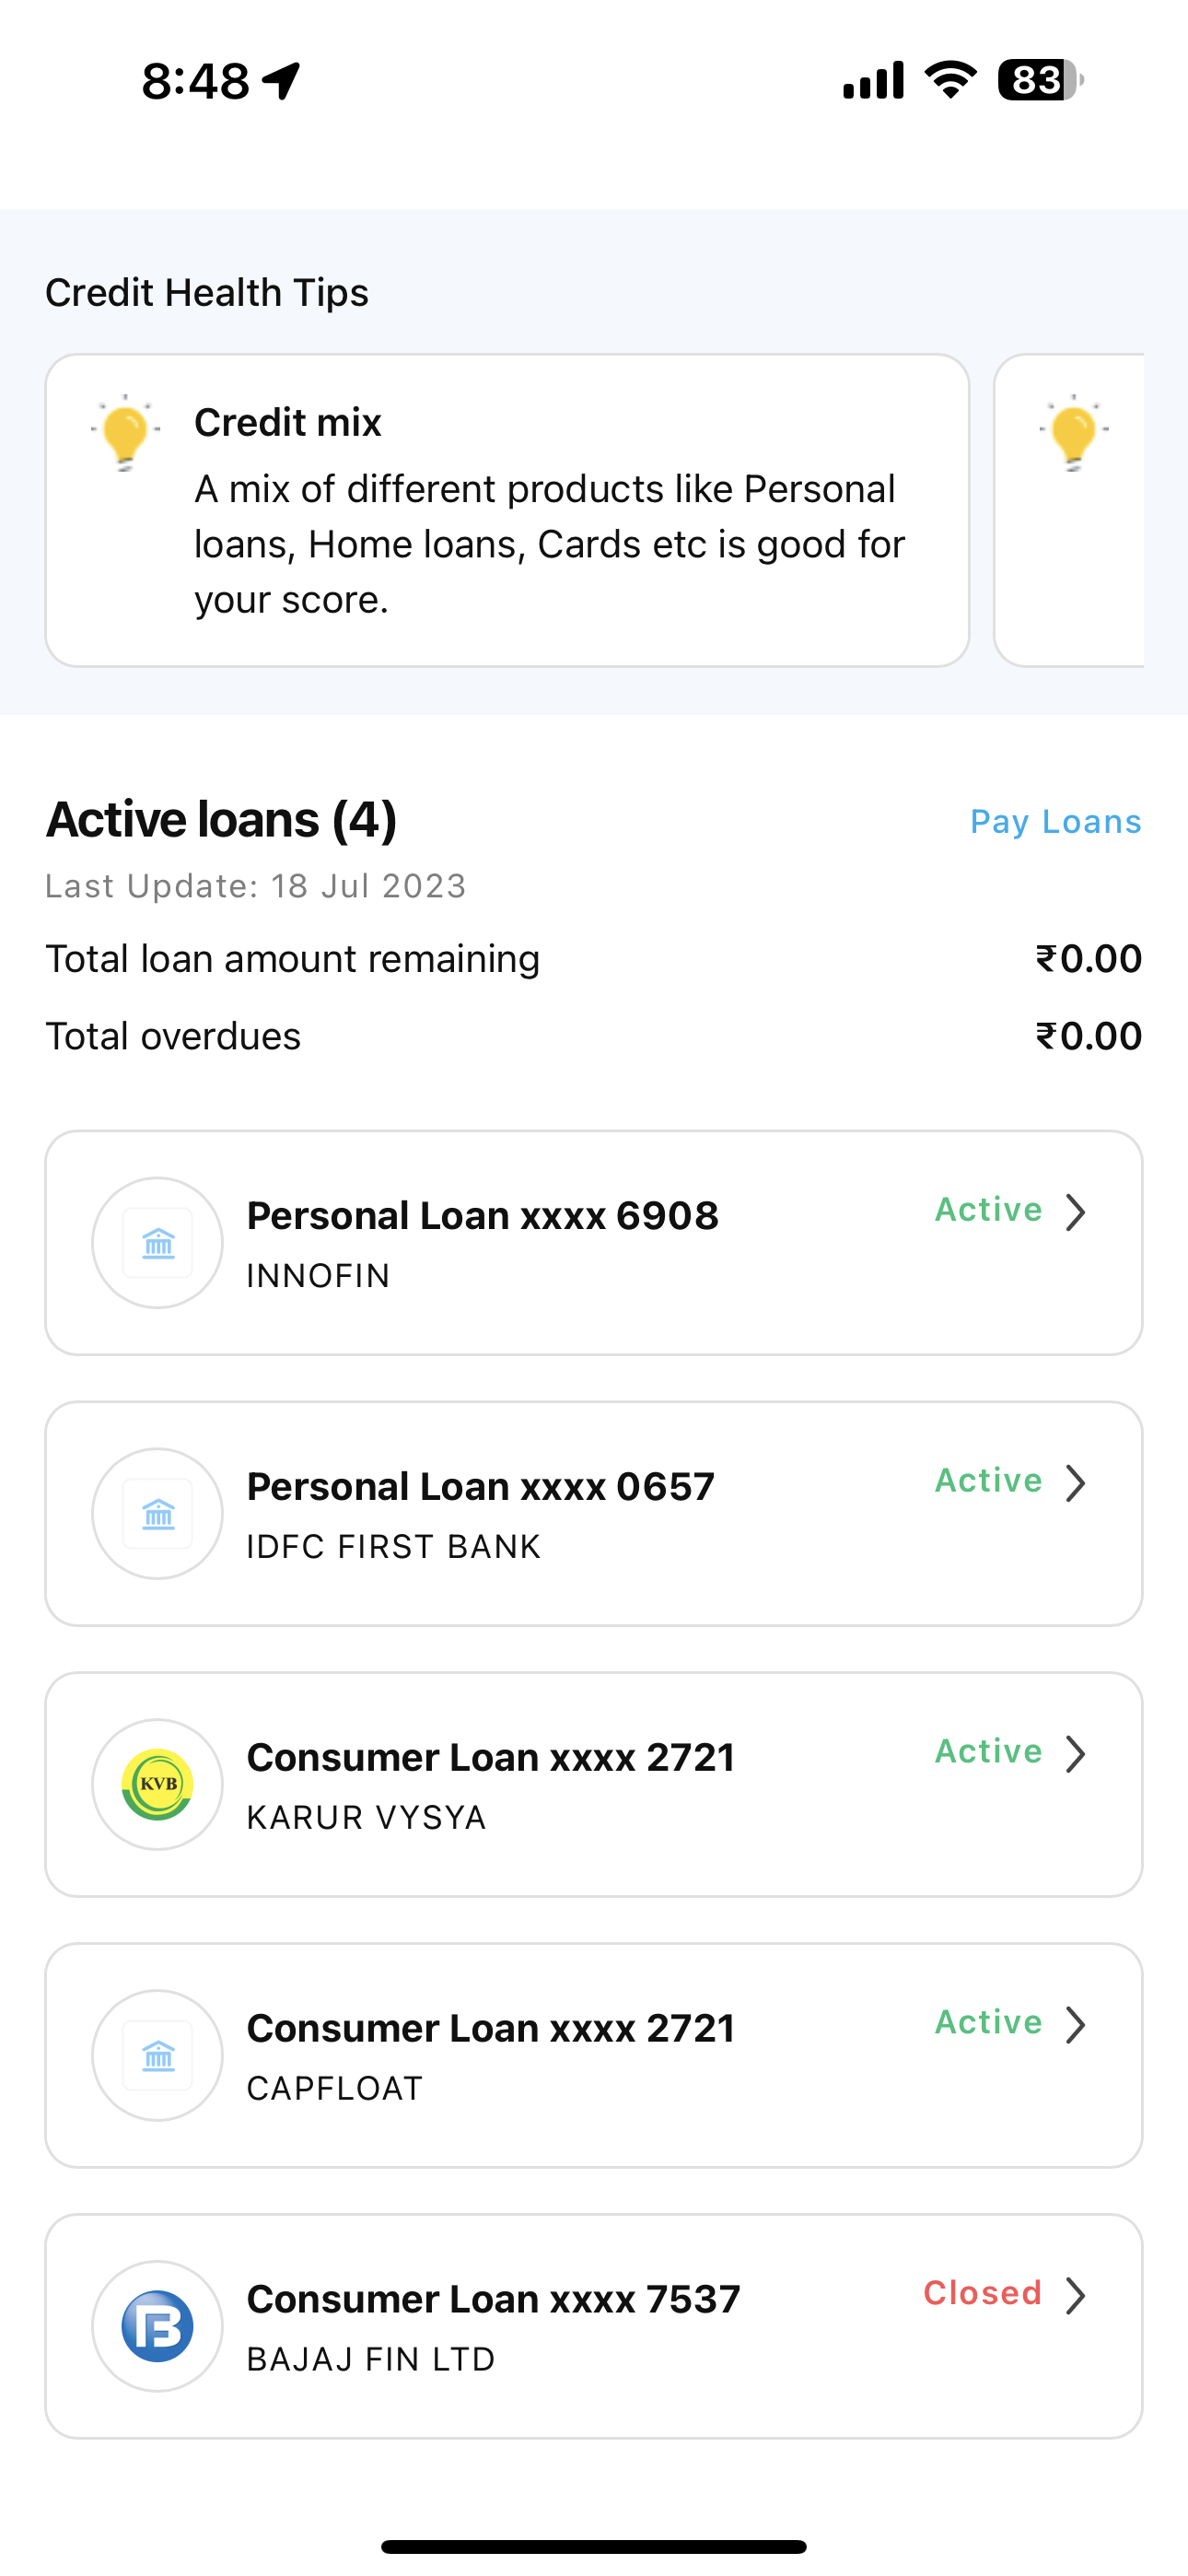Tap the Credit mix lightbulb icon
Image resolution: width=1188 pixels, height=2576 pixels.
pos(125,432)
